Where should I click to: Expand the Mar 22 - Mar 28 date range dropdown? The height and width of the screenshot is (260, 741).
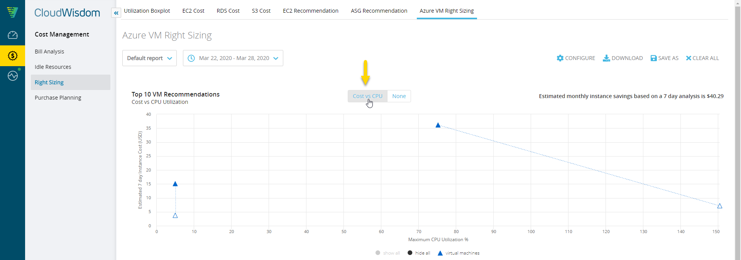coord(233,58)
